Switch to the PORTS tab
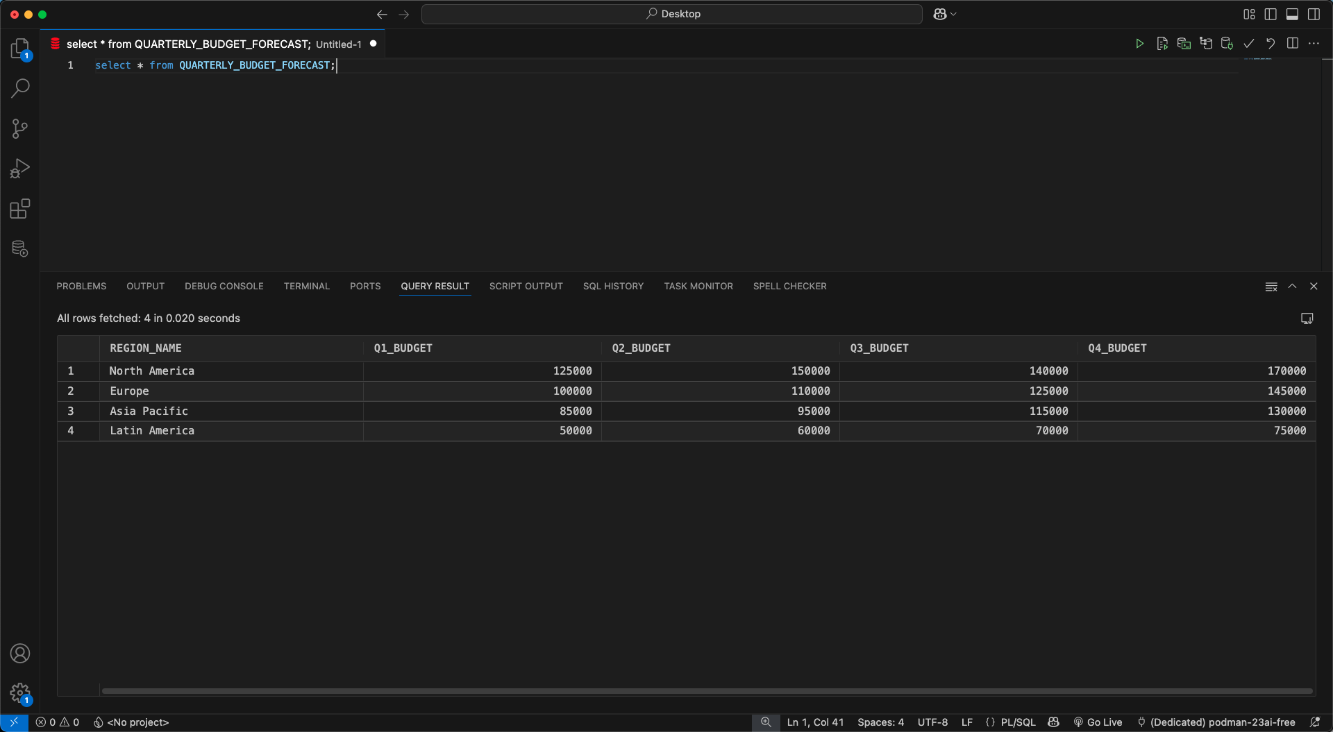 click(365, 287)
